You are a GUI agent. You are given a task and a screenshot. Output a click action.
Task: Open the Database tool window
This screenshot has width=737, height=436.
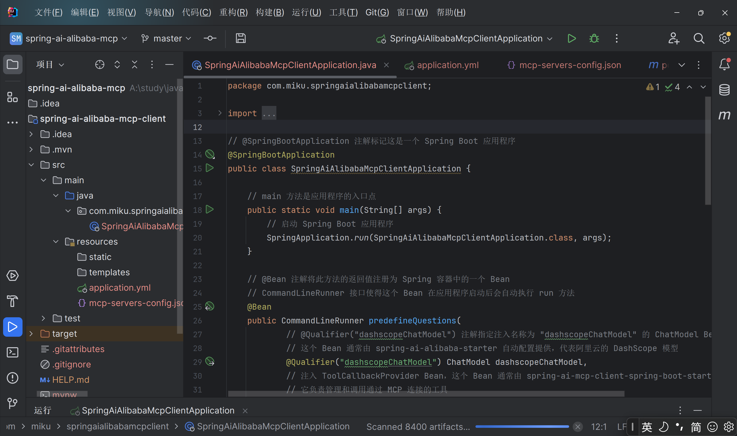724,90
